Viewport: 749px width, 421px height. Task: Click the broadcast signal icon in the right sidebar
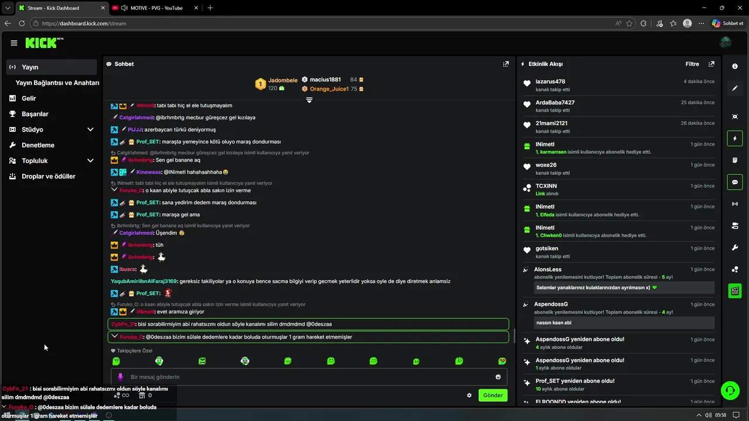[x=735, y=204]
